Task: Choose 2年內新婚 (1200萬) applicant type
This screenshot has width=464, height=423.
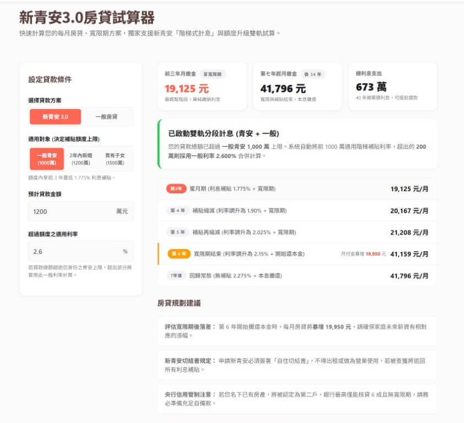Action: click(81, 159)
